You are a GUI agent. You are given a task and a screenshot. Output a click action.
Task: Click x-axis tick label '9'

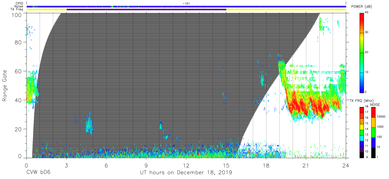(x=146, y=165)
